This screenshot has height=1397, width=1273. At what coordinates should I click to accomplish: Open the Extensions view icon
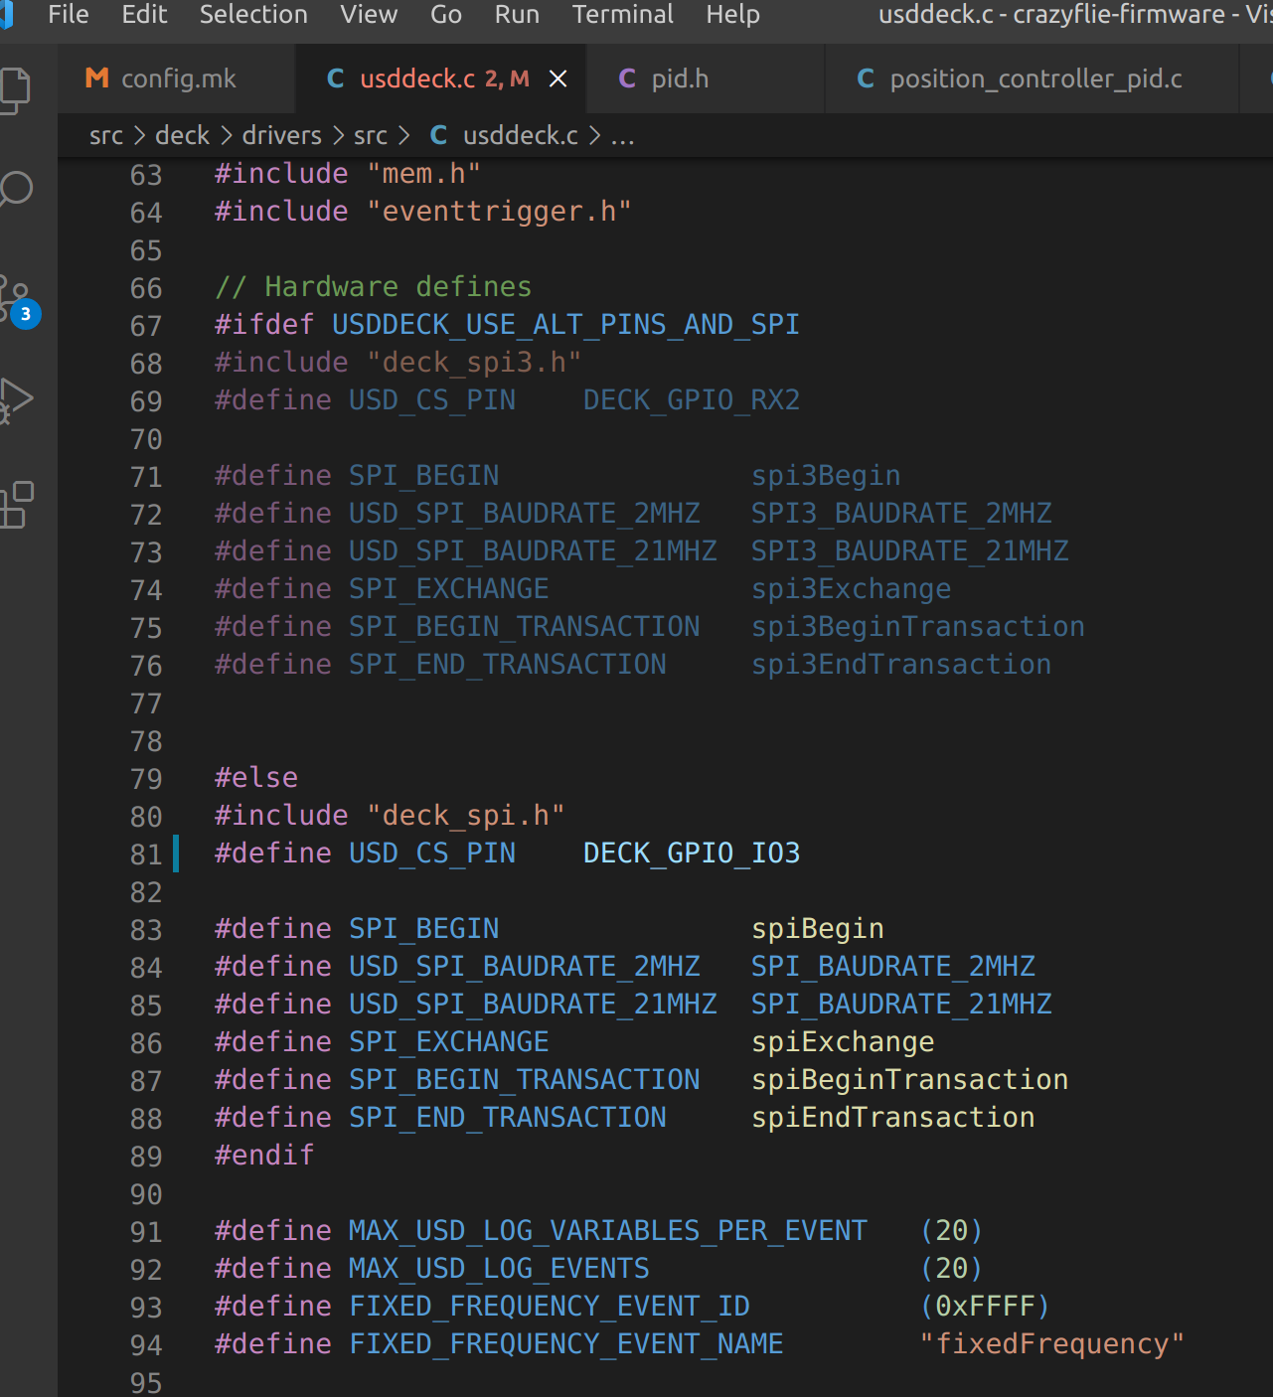[x=16, y=505]
